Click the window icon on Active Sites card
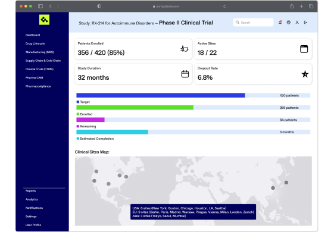The height and width of the screenshot is (232, 334). 304,49
